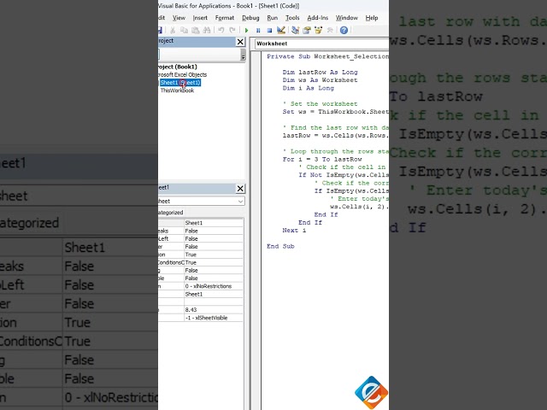Click the 'Dim i As Long' code line

coord(308,88)
